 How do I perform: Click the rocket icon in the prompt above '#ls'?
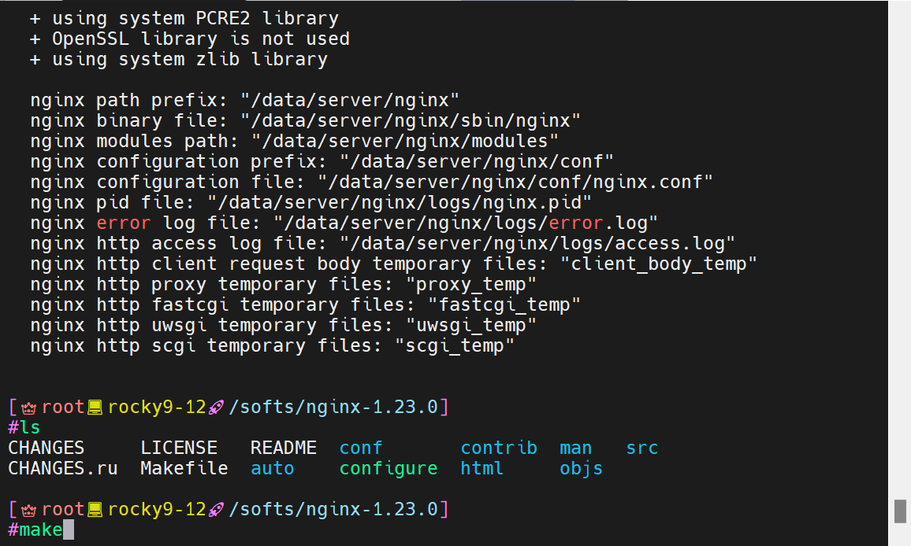pos(216,408)
